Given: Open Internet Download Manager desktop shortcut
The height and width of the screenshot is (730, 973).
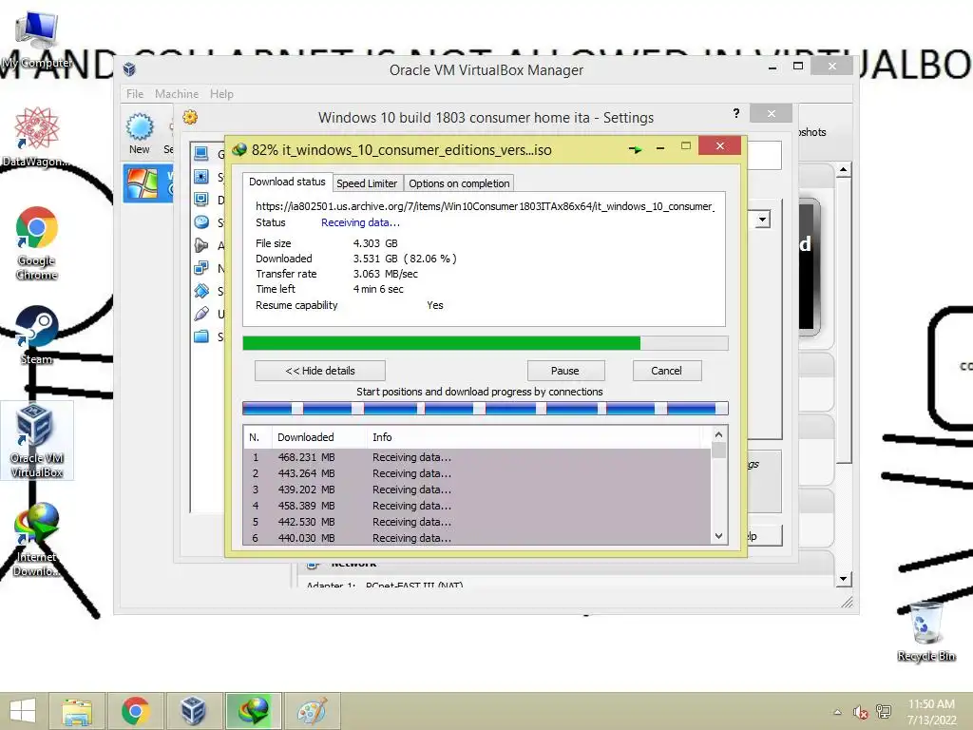Looking at the screenshot, I should click(37, 539).
